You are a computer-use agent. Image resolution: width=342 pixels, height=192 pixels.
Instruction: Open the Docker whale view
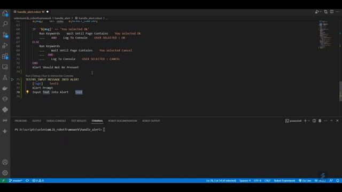pyautogui.click(x=5, y=88)
